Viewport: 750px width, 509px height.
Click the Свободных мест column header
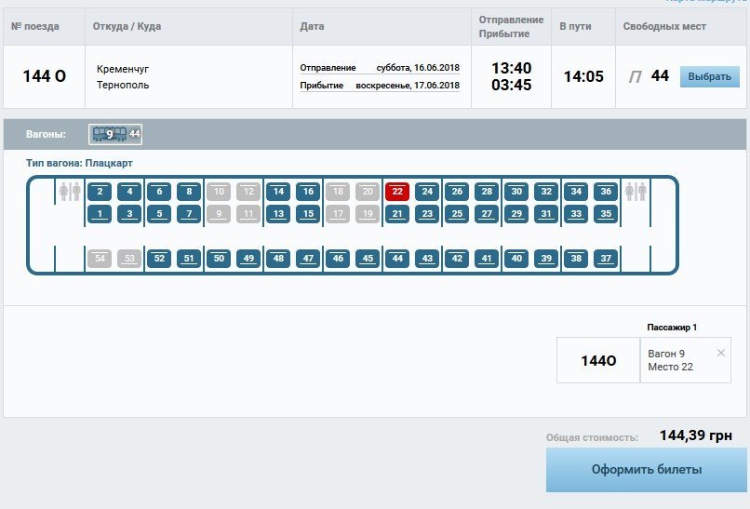pos(661,26)
